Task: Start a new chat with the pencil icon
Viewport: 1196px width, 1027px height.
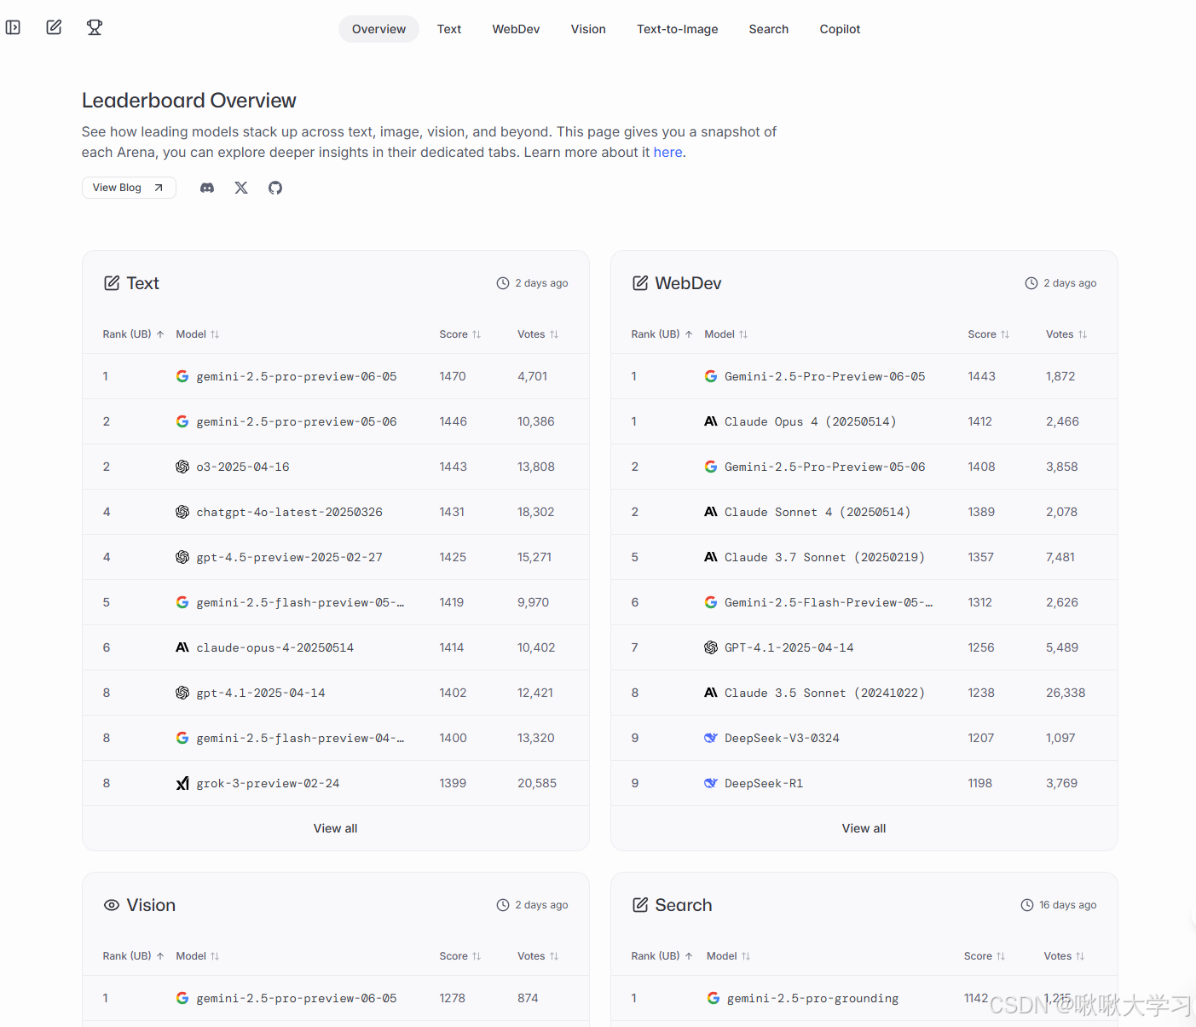Action: 54,27
